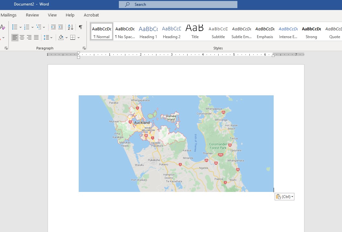Click the Numbering list icon
Screen dimensions: 342x232
(27, 27)
